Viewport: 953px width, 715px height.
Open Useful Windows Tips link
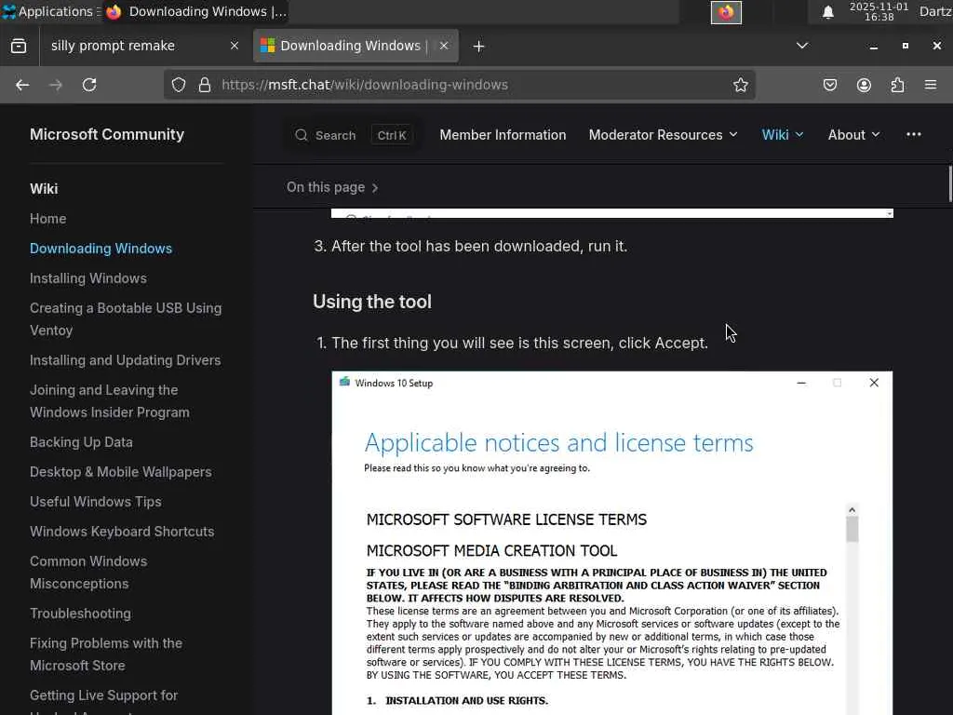[96, 502]
